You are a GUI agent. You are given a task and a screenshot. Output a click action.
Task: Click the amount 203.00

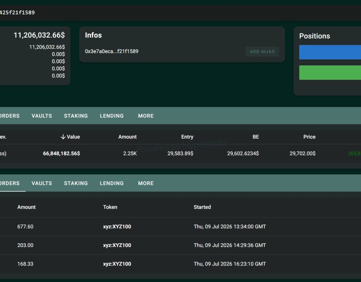[x=25, y=245]
